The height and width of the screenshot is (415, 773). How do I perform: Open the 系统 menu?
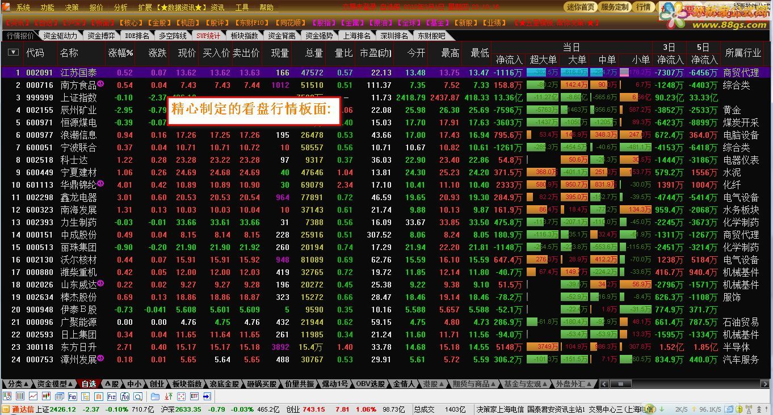[23, 8]
